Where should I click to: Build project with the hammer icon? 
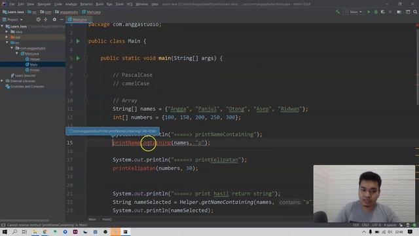338,12
